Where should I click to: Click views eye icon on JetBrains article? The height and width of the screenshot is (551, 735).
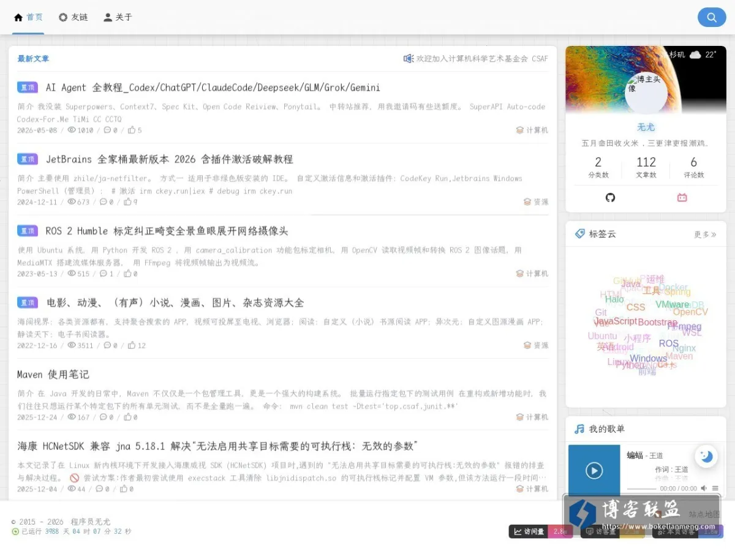tap(72, 201)
